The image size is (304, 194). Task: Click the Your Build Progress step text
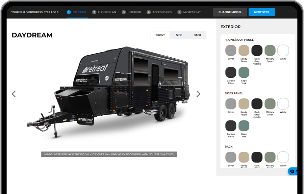35,12
